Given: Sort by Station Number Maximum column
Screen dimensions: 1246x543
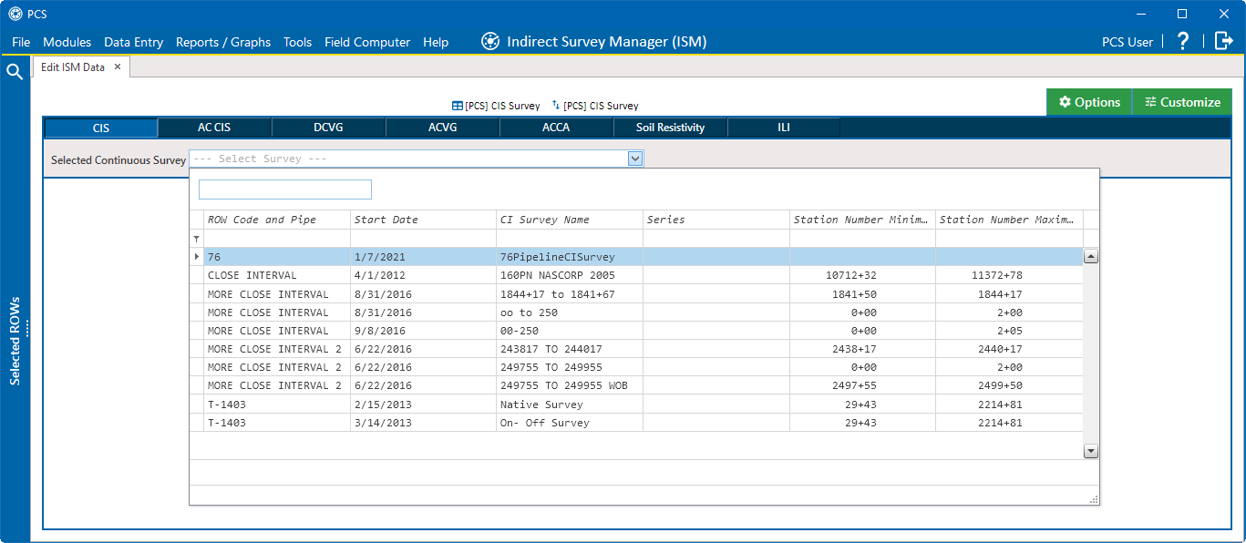Looking at the screenshot, I should click(1009, 220).
